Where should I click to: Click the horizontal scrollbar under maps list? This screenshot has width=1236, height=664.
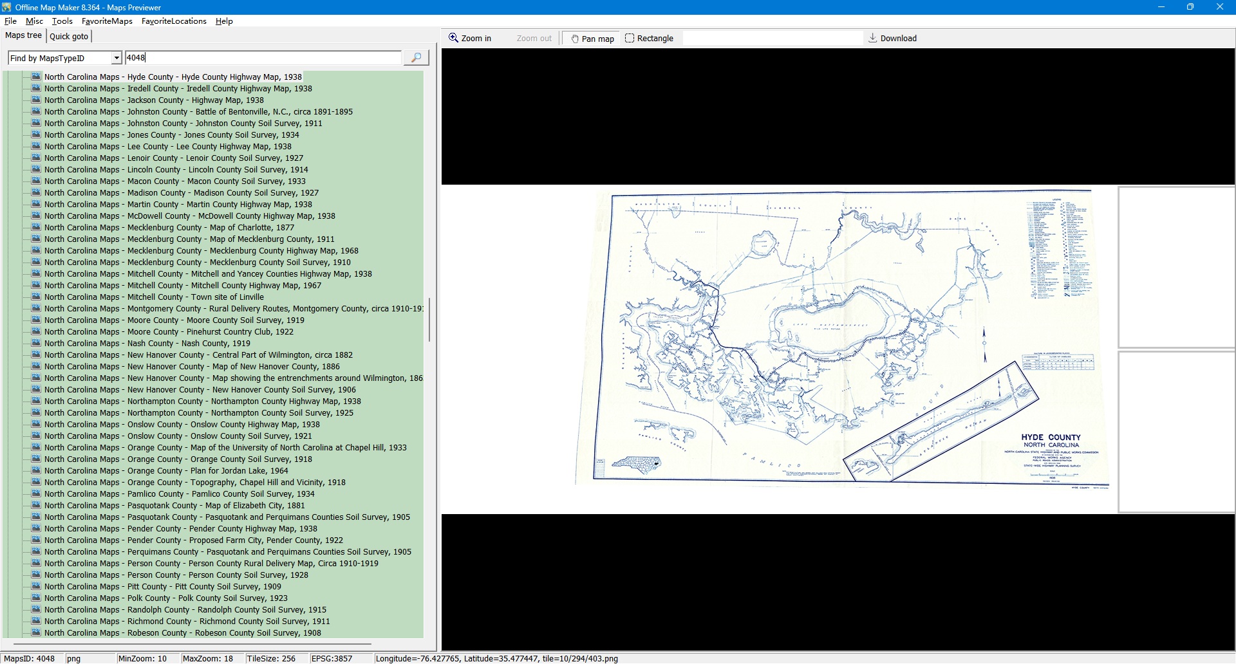click(x=193, y=643)
